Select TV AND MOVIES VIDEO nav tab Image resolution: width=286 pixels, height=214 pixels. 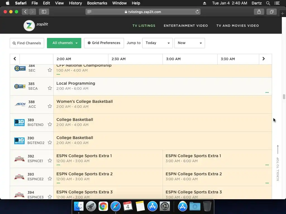pos(238,26)
